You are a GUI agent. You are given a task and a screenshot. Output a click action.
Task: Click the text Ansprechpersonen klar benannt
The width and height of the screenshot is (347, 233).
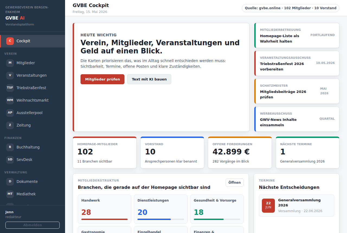tap(171, 161)
